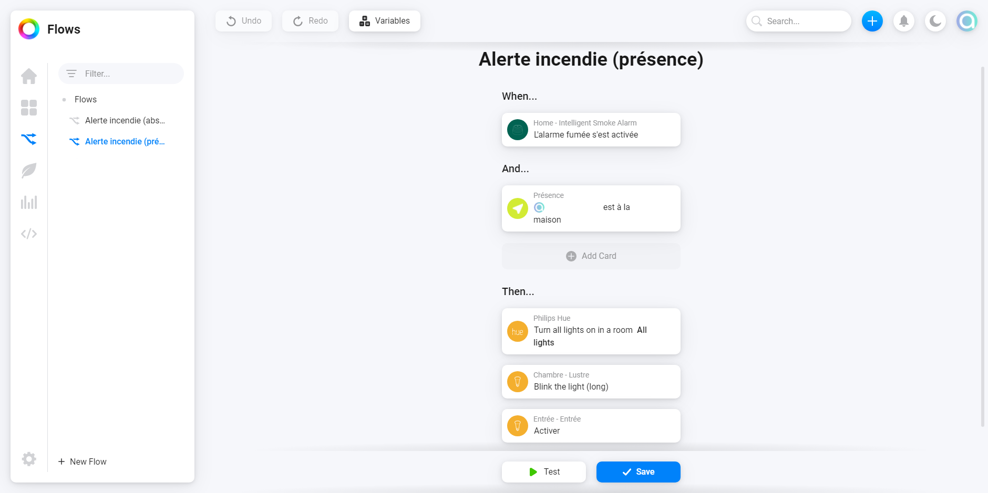988x493 pixels.
Task: Click the vertical scrollbar on the right
Action: 983,247
